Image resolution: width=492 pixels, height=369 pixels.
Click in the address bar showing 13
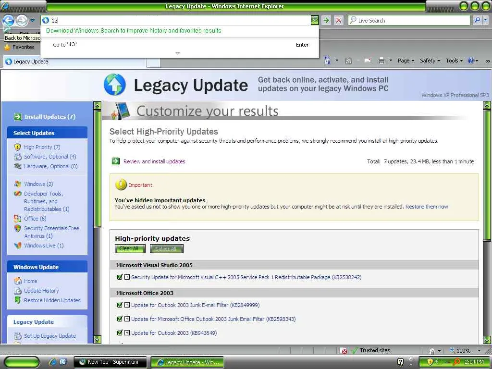click(176, 20)
